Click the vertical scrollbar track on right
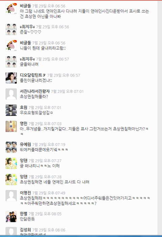Image resolution: width=162 pixels, height=237 pixels. (x=160, y=118)
